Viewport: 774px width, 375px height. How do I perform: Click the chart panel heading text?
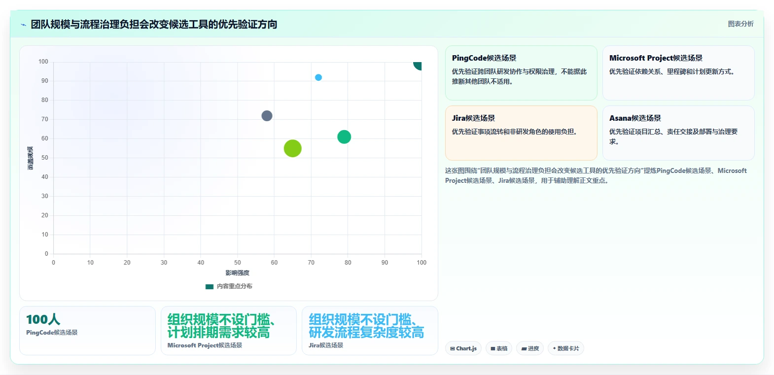[154, 24]
